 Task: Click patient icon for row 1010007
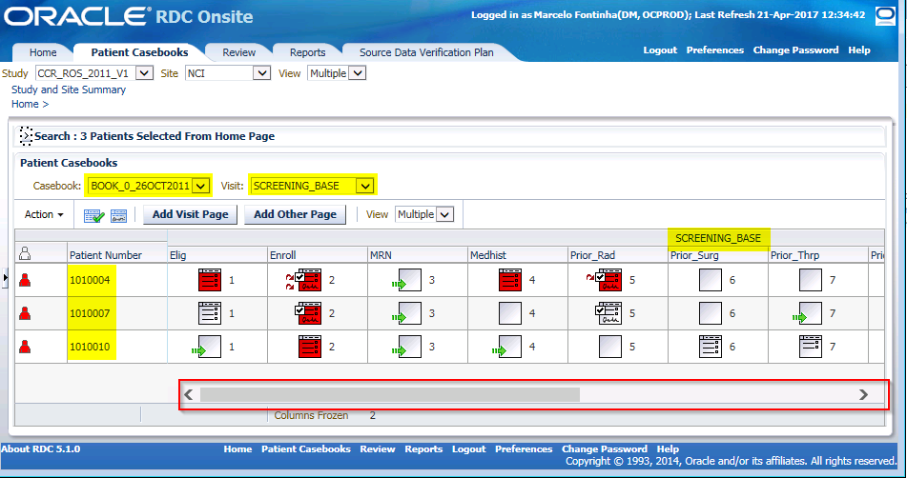[x=25, y=313]
